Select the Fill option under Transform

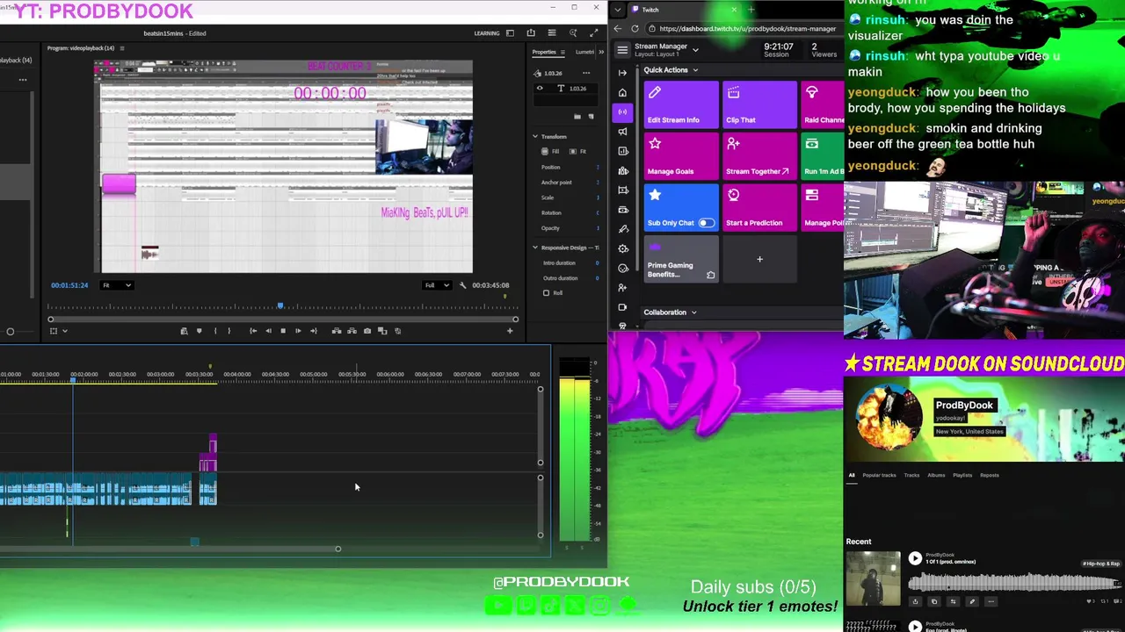(x=550, y=152)
